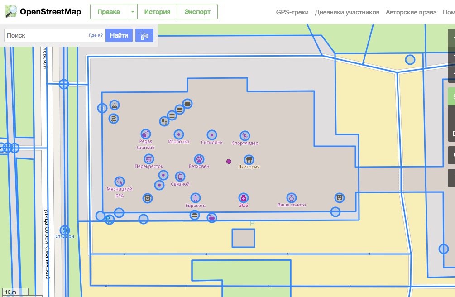
Task: Select the Мясницкий ряд cleaver icon
Action: [120, 182]
